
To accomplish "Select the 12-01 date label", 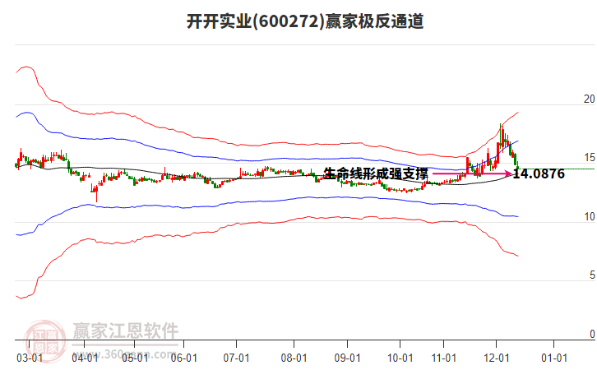I will [496, 358].
